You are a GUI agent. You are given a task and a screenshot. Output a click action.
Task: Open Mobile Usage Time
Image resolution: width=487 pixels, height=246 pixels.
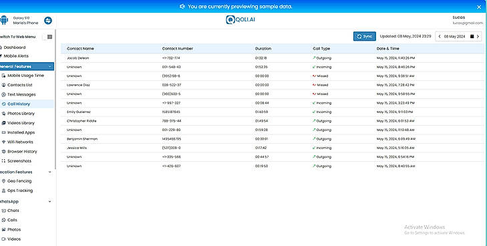pyautogui.click(x=26, y=76)
